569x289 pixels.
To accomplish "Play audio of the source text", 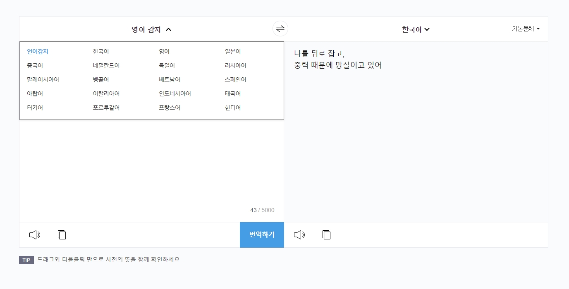I will [35, 235].
